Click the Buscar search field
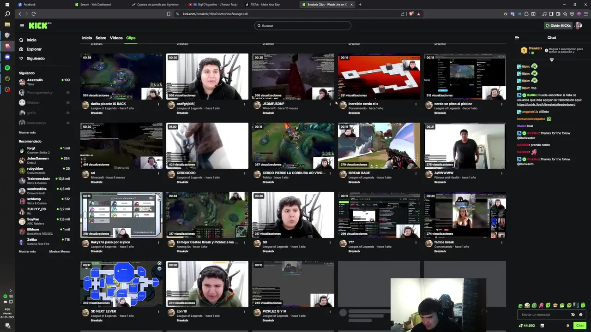Screen dimensions: 591x332 coord(303,26)
